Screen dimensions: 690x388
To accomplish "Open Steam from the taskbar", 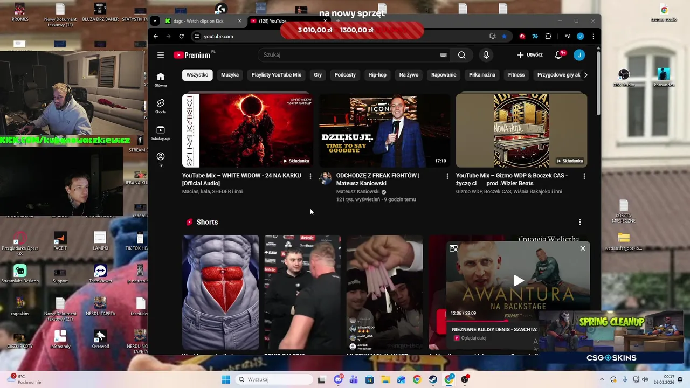I will [433, 379].
